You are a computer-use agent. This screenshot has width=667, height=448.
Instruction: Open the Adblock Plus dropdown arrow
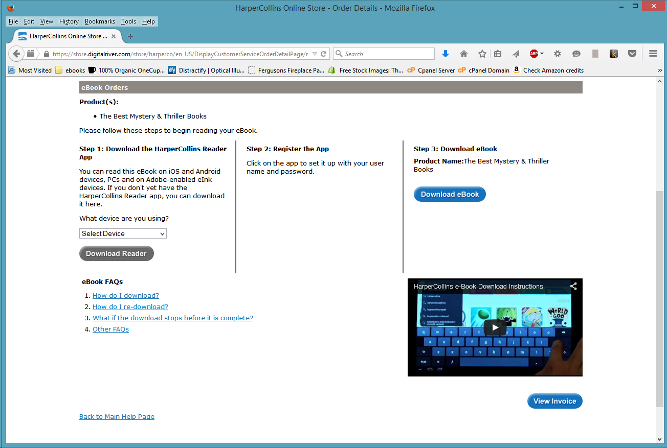pos(542,54)
